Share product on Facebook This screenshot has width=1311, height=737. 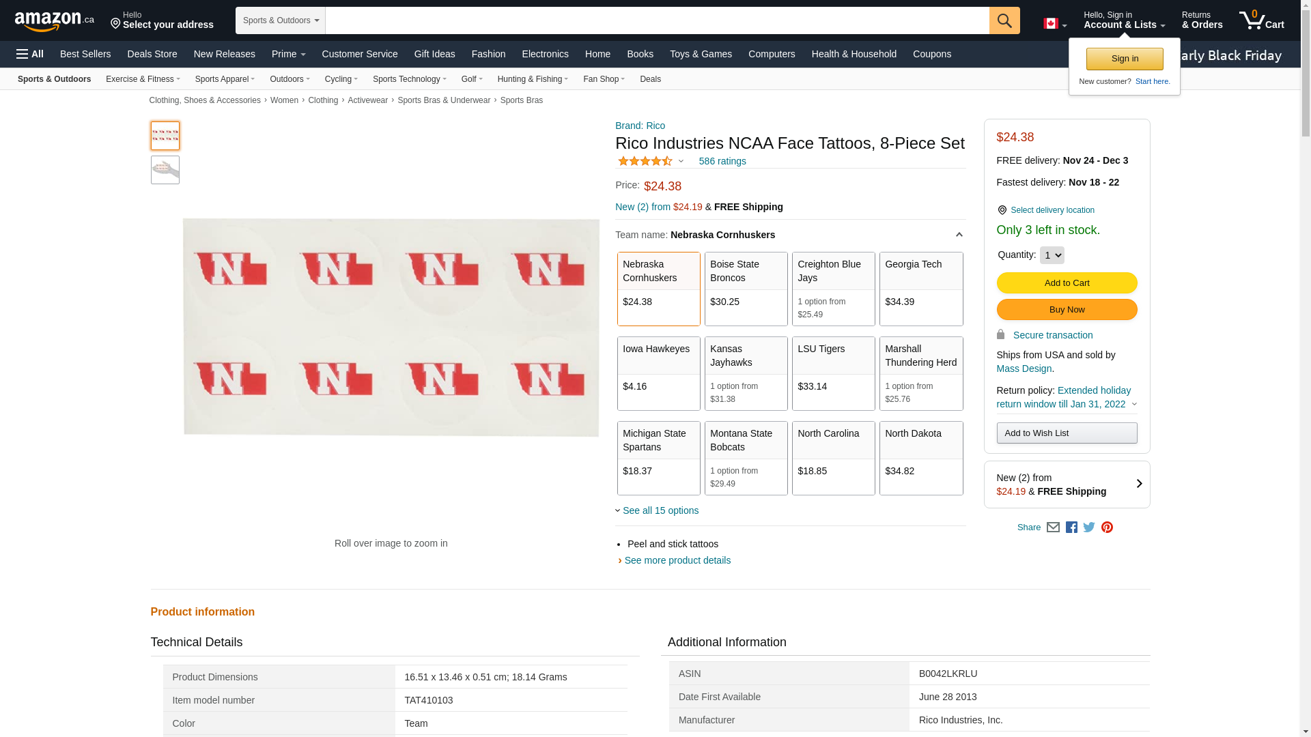point(1071,528)
